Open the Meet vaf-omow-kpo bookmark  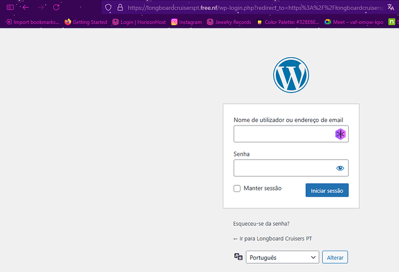[x=354, y=22]
